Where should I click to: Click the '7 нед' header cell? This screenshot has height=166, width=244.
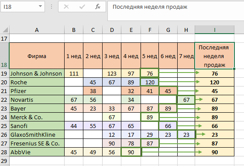186,56
